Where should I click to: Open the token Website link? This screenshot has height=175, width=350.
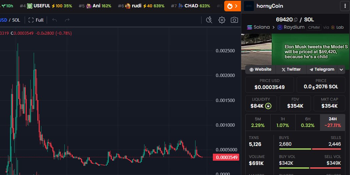tap(260, 69)
